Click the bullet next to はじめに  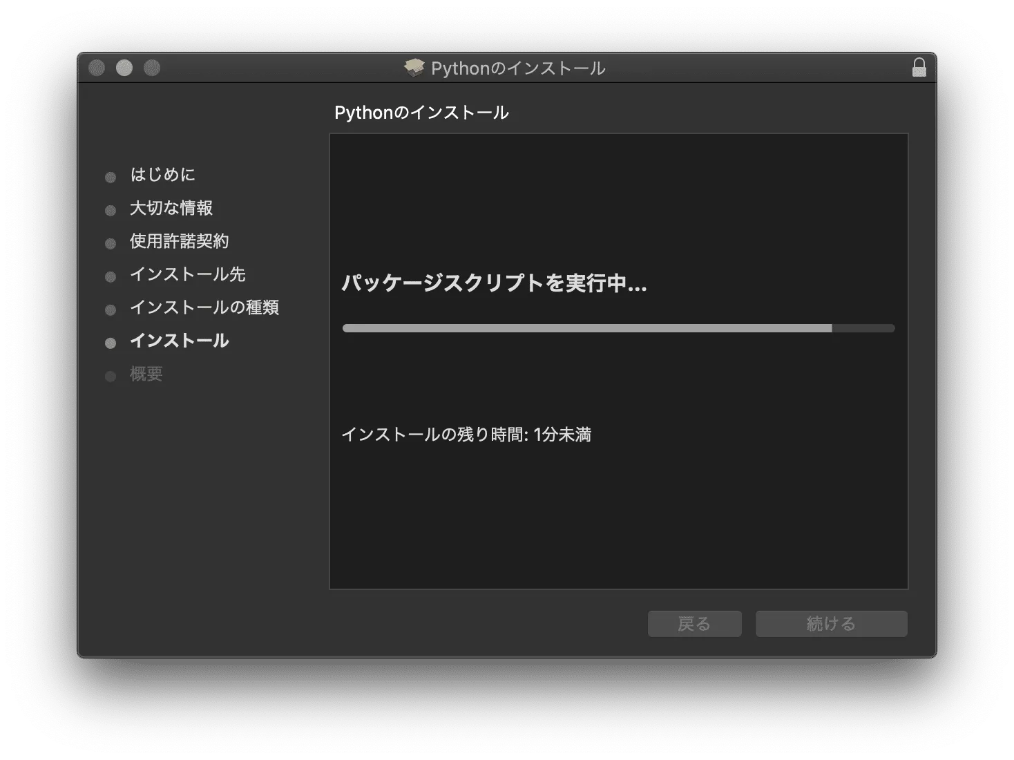pos(111,178)
